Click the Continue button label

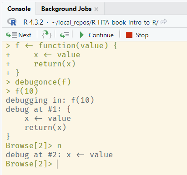pos(101,35)
